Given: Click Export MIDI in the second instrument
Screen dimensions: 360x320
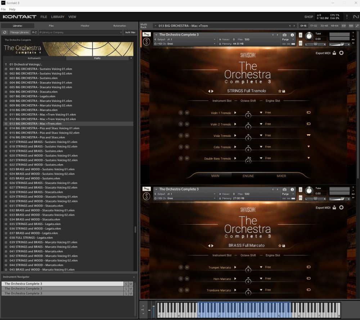Looking at the screenshot, I should coord(323,208).
